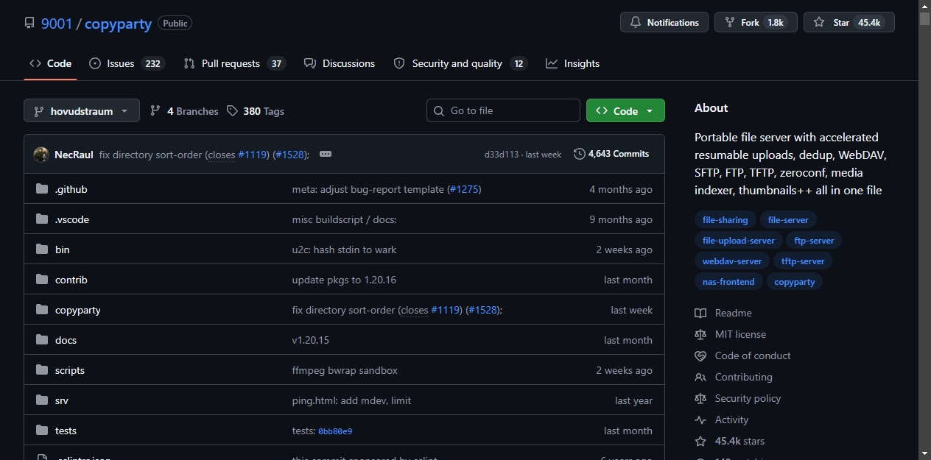Open the bin folder
The image size is (931, 460).
click(63, 250)
